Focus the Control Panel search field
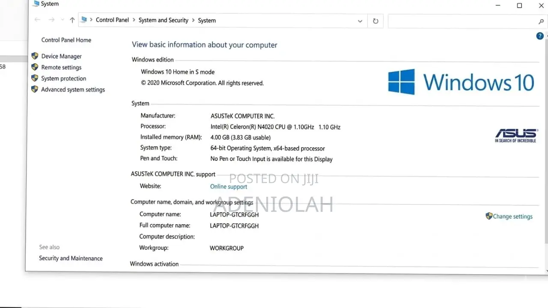The height and width of the screenshot is (308, 548). (462, 21)
